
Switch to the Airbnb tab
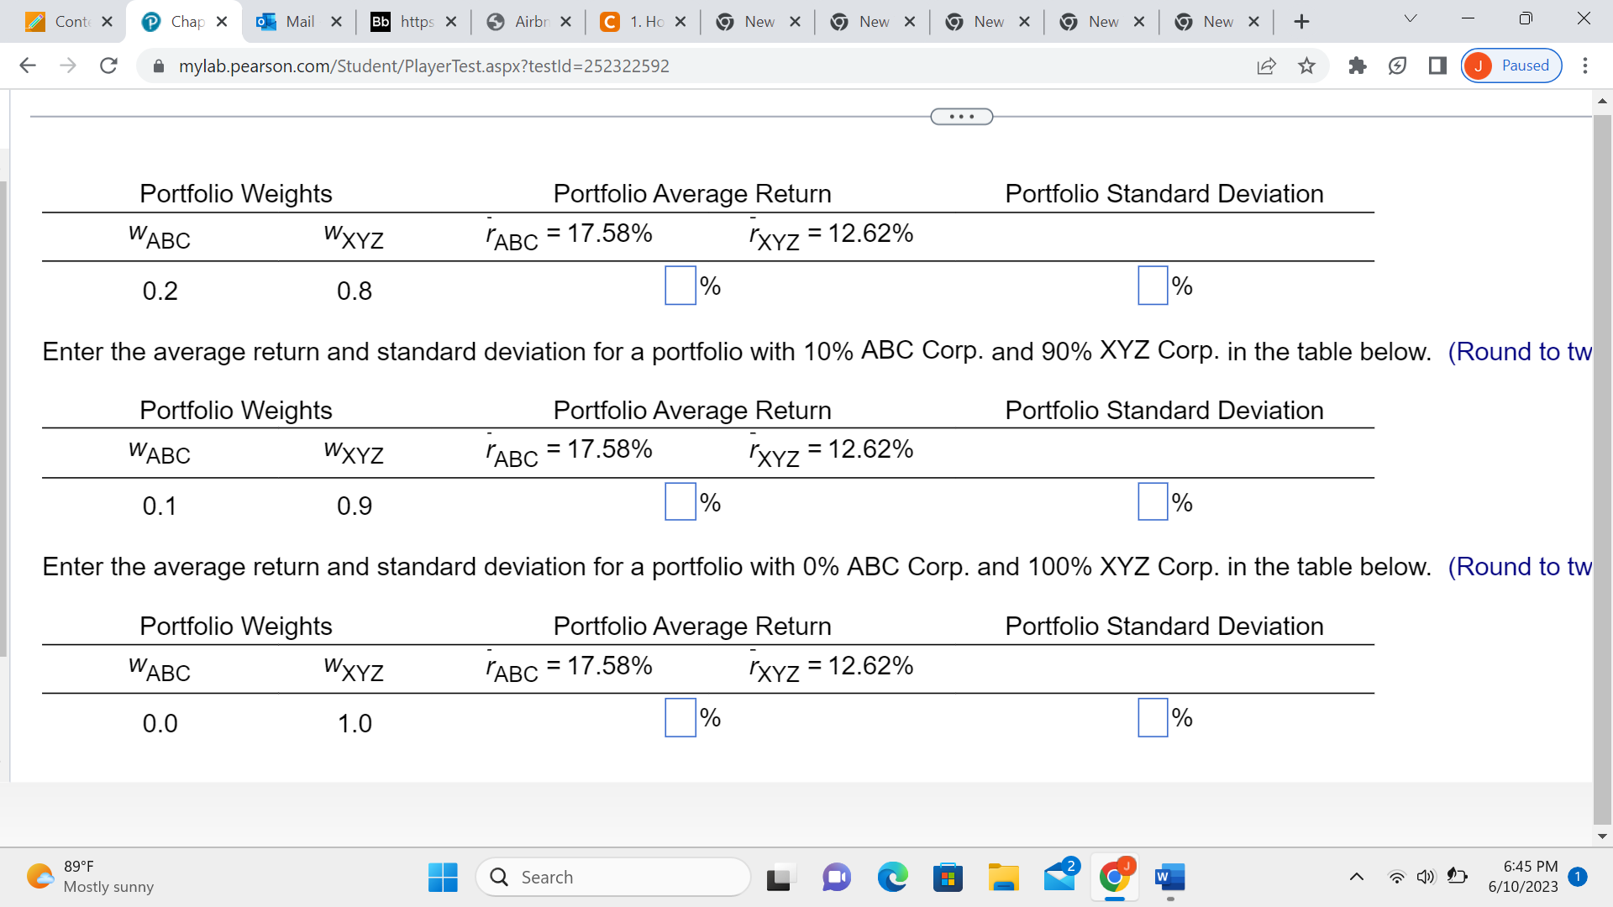point(529,22)
